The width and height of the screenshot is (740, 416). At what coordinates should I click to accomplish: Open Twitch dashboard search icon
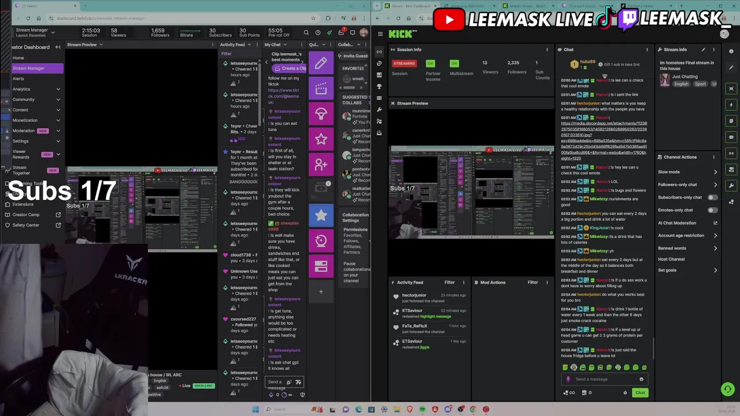(306, 33)
